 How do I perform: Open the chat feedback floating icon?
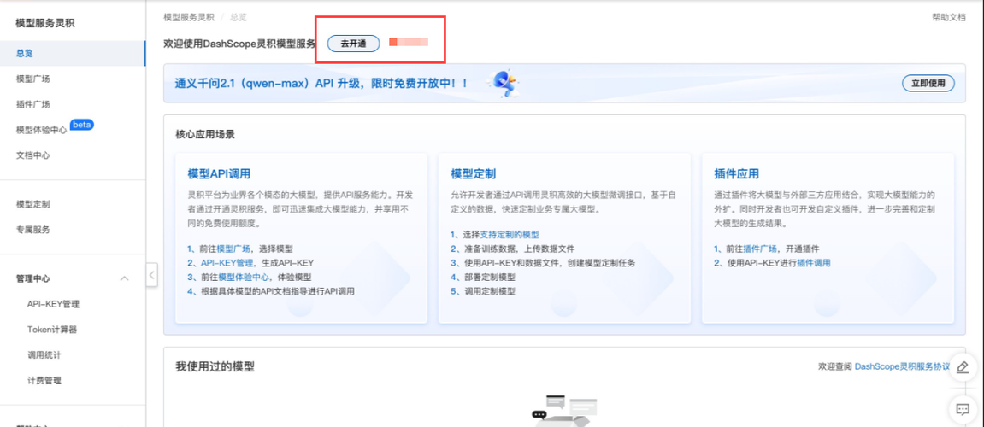click(963, 409)
